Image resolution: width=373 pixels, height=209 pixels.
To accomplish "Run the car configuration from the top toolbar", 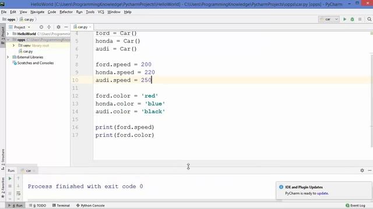I will point(344,19).
